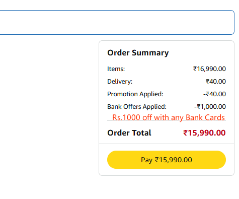This screenshot has height=199, width=239.
Task: Click the promotion discount -₹40.00
Action: [214, 94]
